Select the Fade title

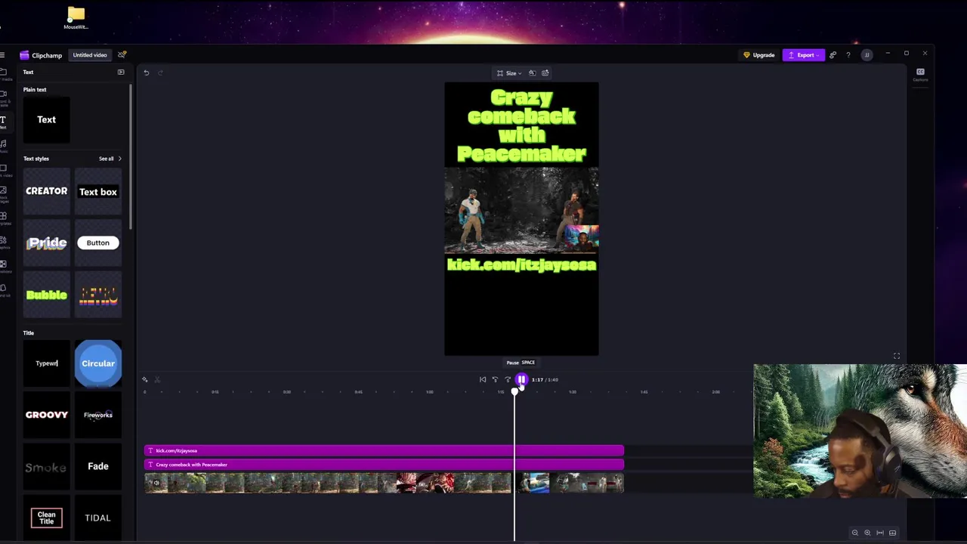click(98, 466)
